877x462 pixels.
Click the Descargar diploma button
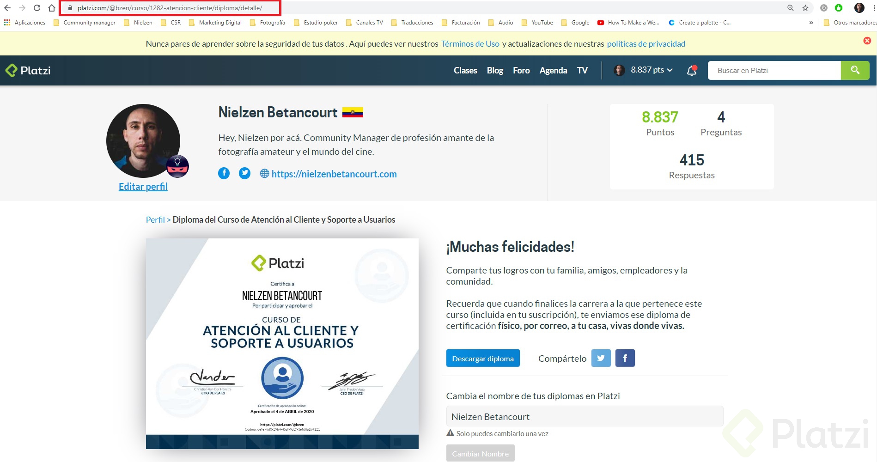click(482, 358)
